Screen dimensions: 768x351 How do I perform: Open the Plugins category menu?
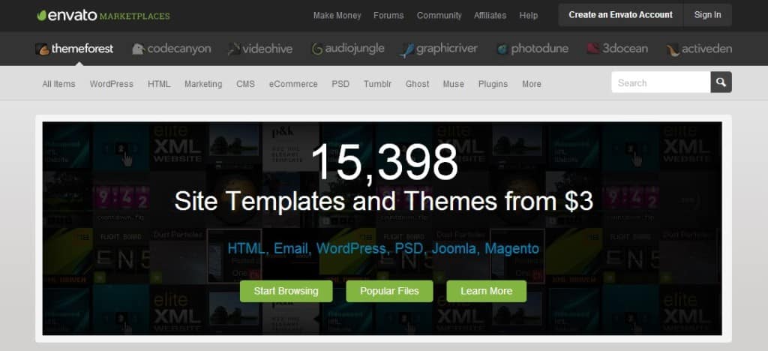493,84
